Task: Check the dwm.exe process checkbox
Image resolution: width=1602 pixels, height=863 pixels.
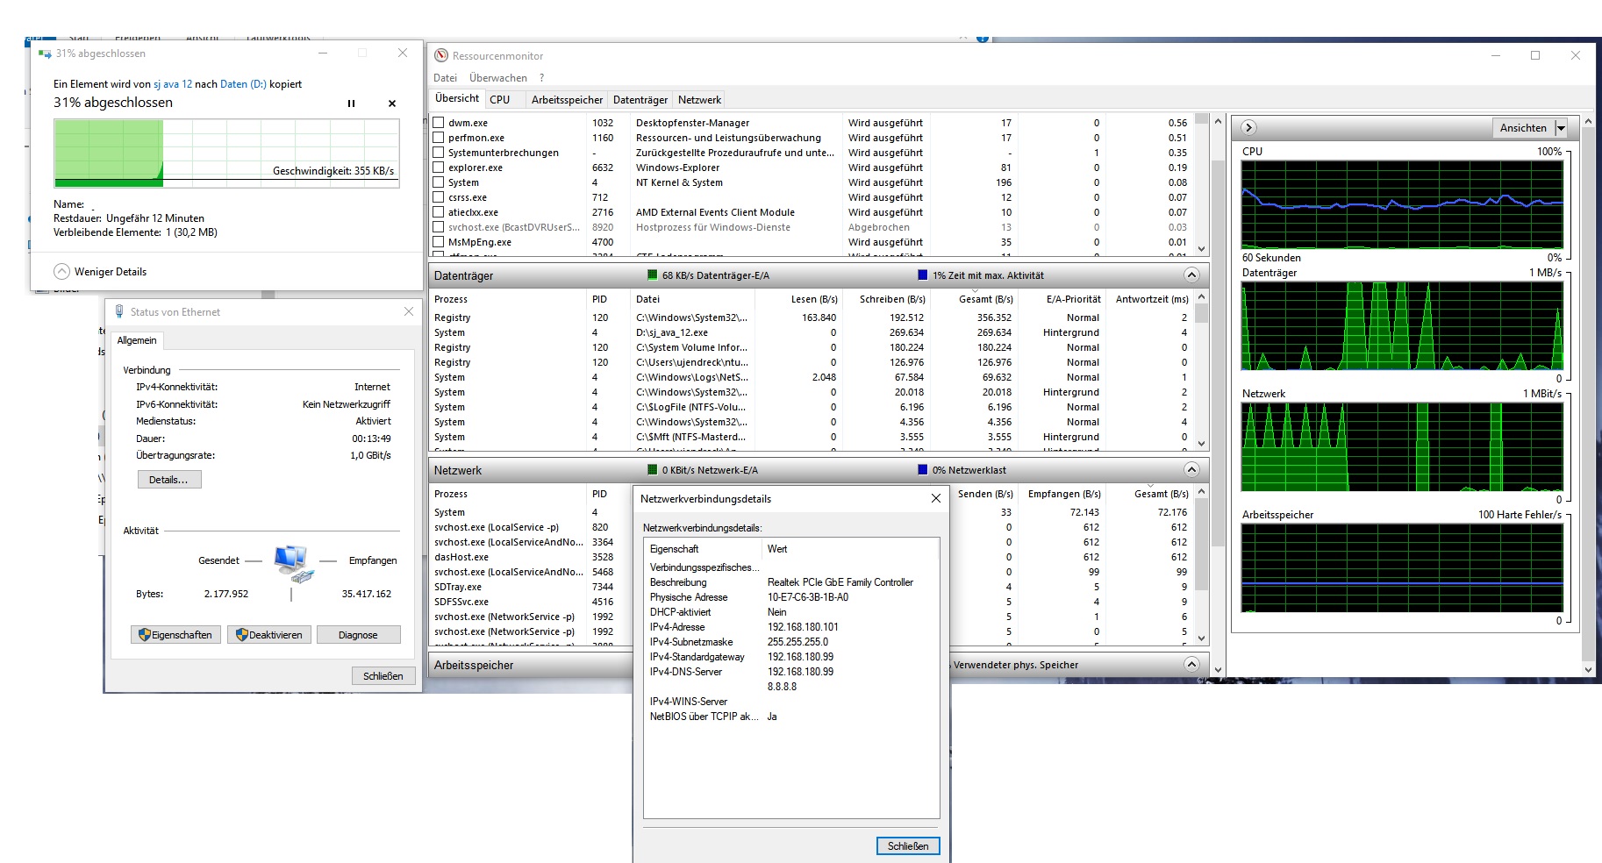Action: pyautogui.click(x=439, y=123)
